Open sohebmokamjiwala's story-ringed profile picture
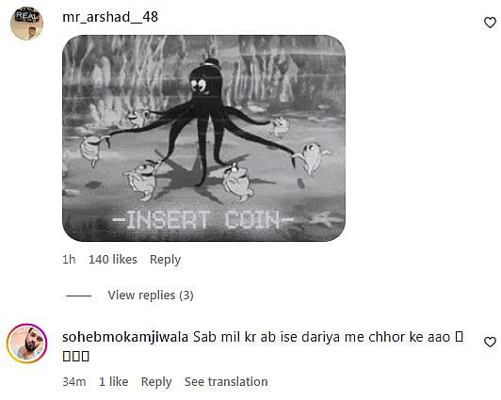Viewport: 501px width, 400px height. click(x=26, y=344)
